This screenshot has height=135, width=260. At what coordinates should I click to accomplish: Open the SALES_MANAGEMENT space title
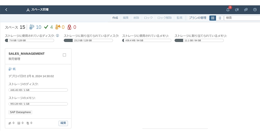[x=26, y=54]
